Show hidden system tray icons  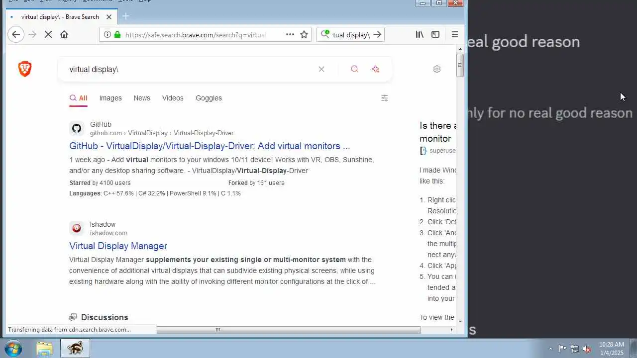click(x=550, y=349)
